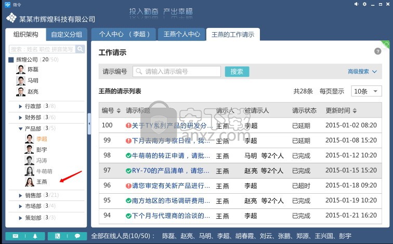Screen dimensions: 393x244
Task: Open request 下月去南方考察日程
Action: tap(171, 141)
